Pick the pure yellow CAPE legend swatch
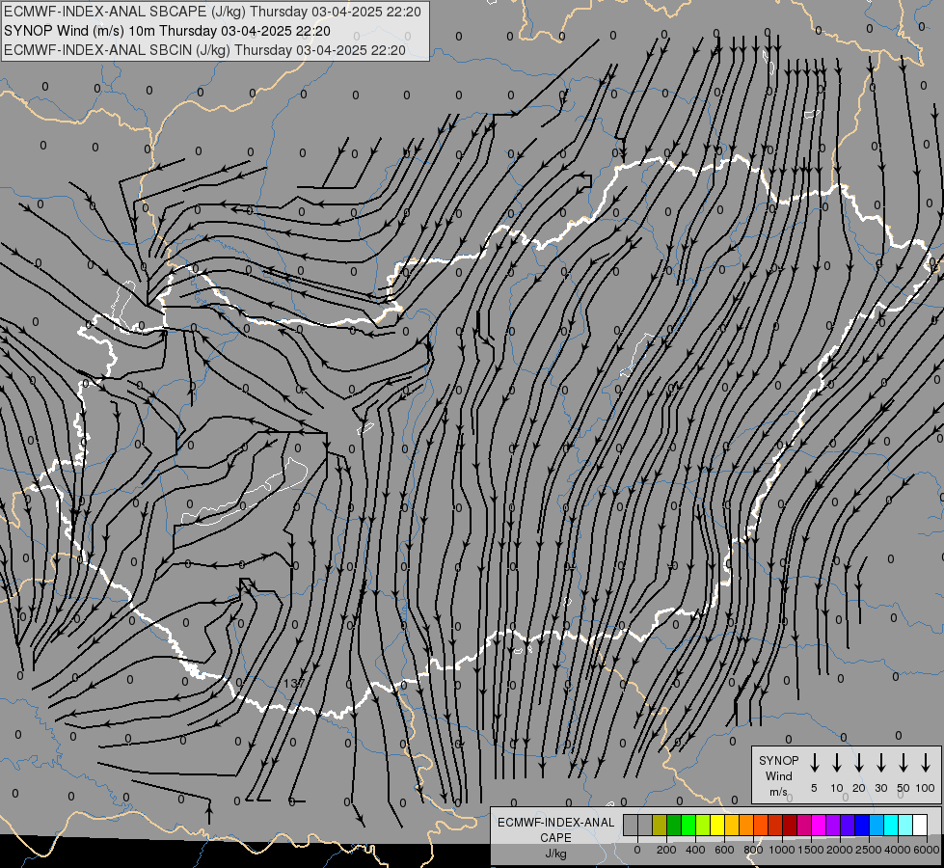The image size is (944, 868). click(x=717, y=825)
